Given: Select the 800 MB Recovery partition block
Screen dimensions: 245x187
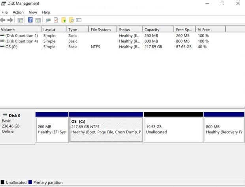Looking at the screenshot, I should pos(224,130).
